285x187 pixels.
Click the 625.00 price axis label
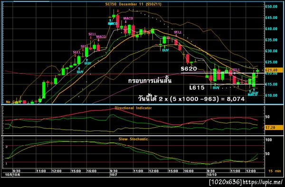click(271, 62)
